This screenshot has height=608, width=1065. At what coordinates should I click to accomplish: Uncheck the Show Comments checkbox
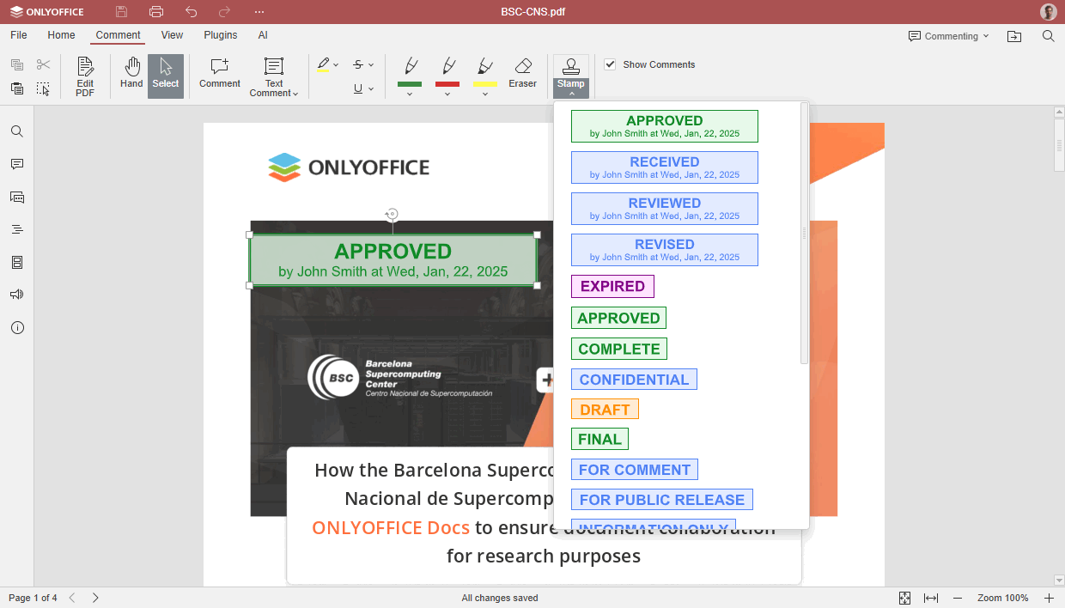click(610, 64)
